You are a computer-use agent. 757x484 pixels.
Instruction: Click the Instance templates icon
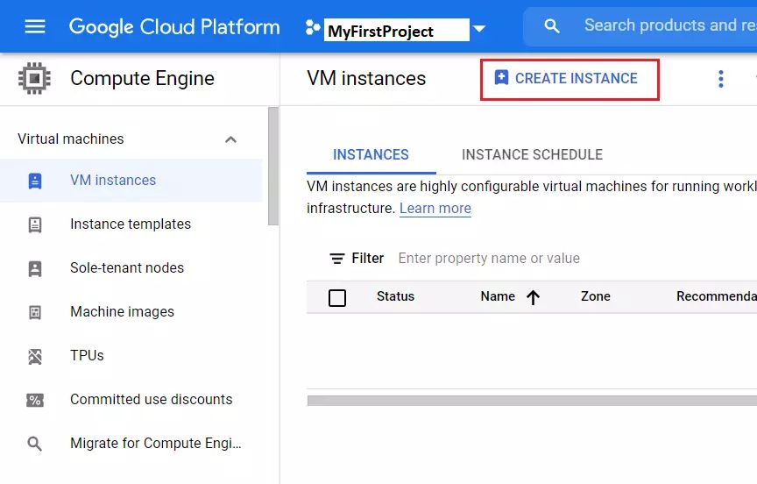coord(35,224)
